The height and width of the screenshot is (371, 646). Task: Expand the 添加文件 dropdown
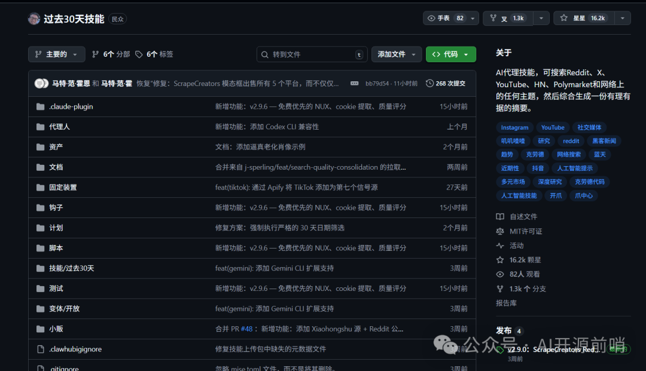(x=396, y=54)
